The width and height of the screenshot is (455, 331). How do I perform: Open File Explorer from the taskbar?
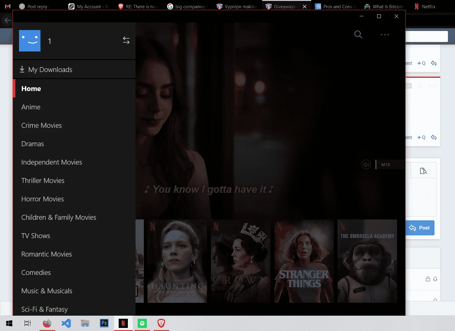coord(85,323)
